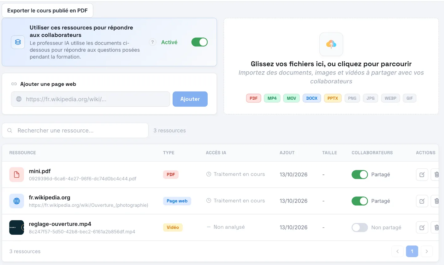This screenshot has height=265, width=444.
Task: Disable the Activé AI resources toggle
Action: (199, 42)
